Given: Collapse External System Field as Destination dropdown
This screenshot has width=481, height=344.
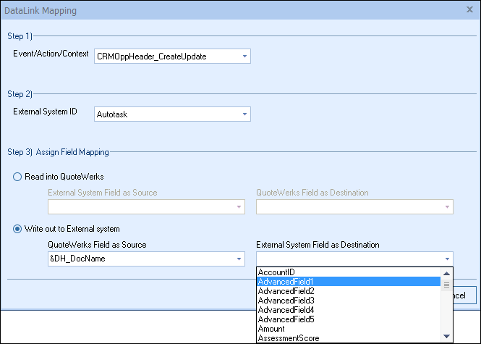Looking at the screenshot, I should [x=448, y=259].
